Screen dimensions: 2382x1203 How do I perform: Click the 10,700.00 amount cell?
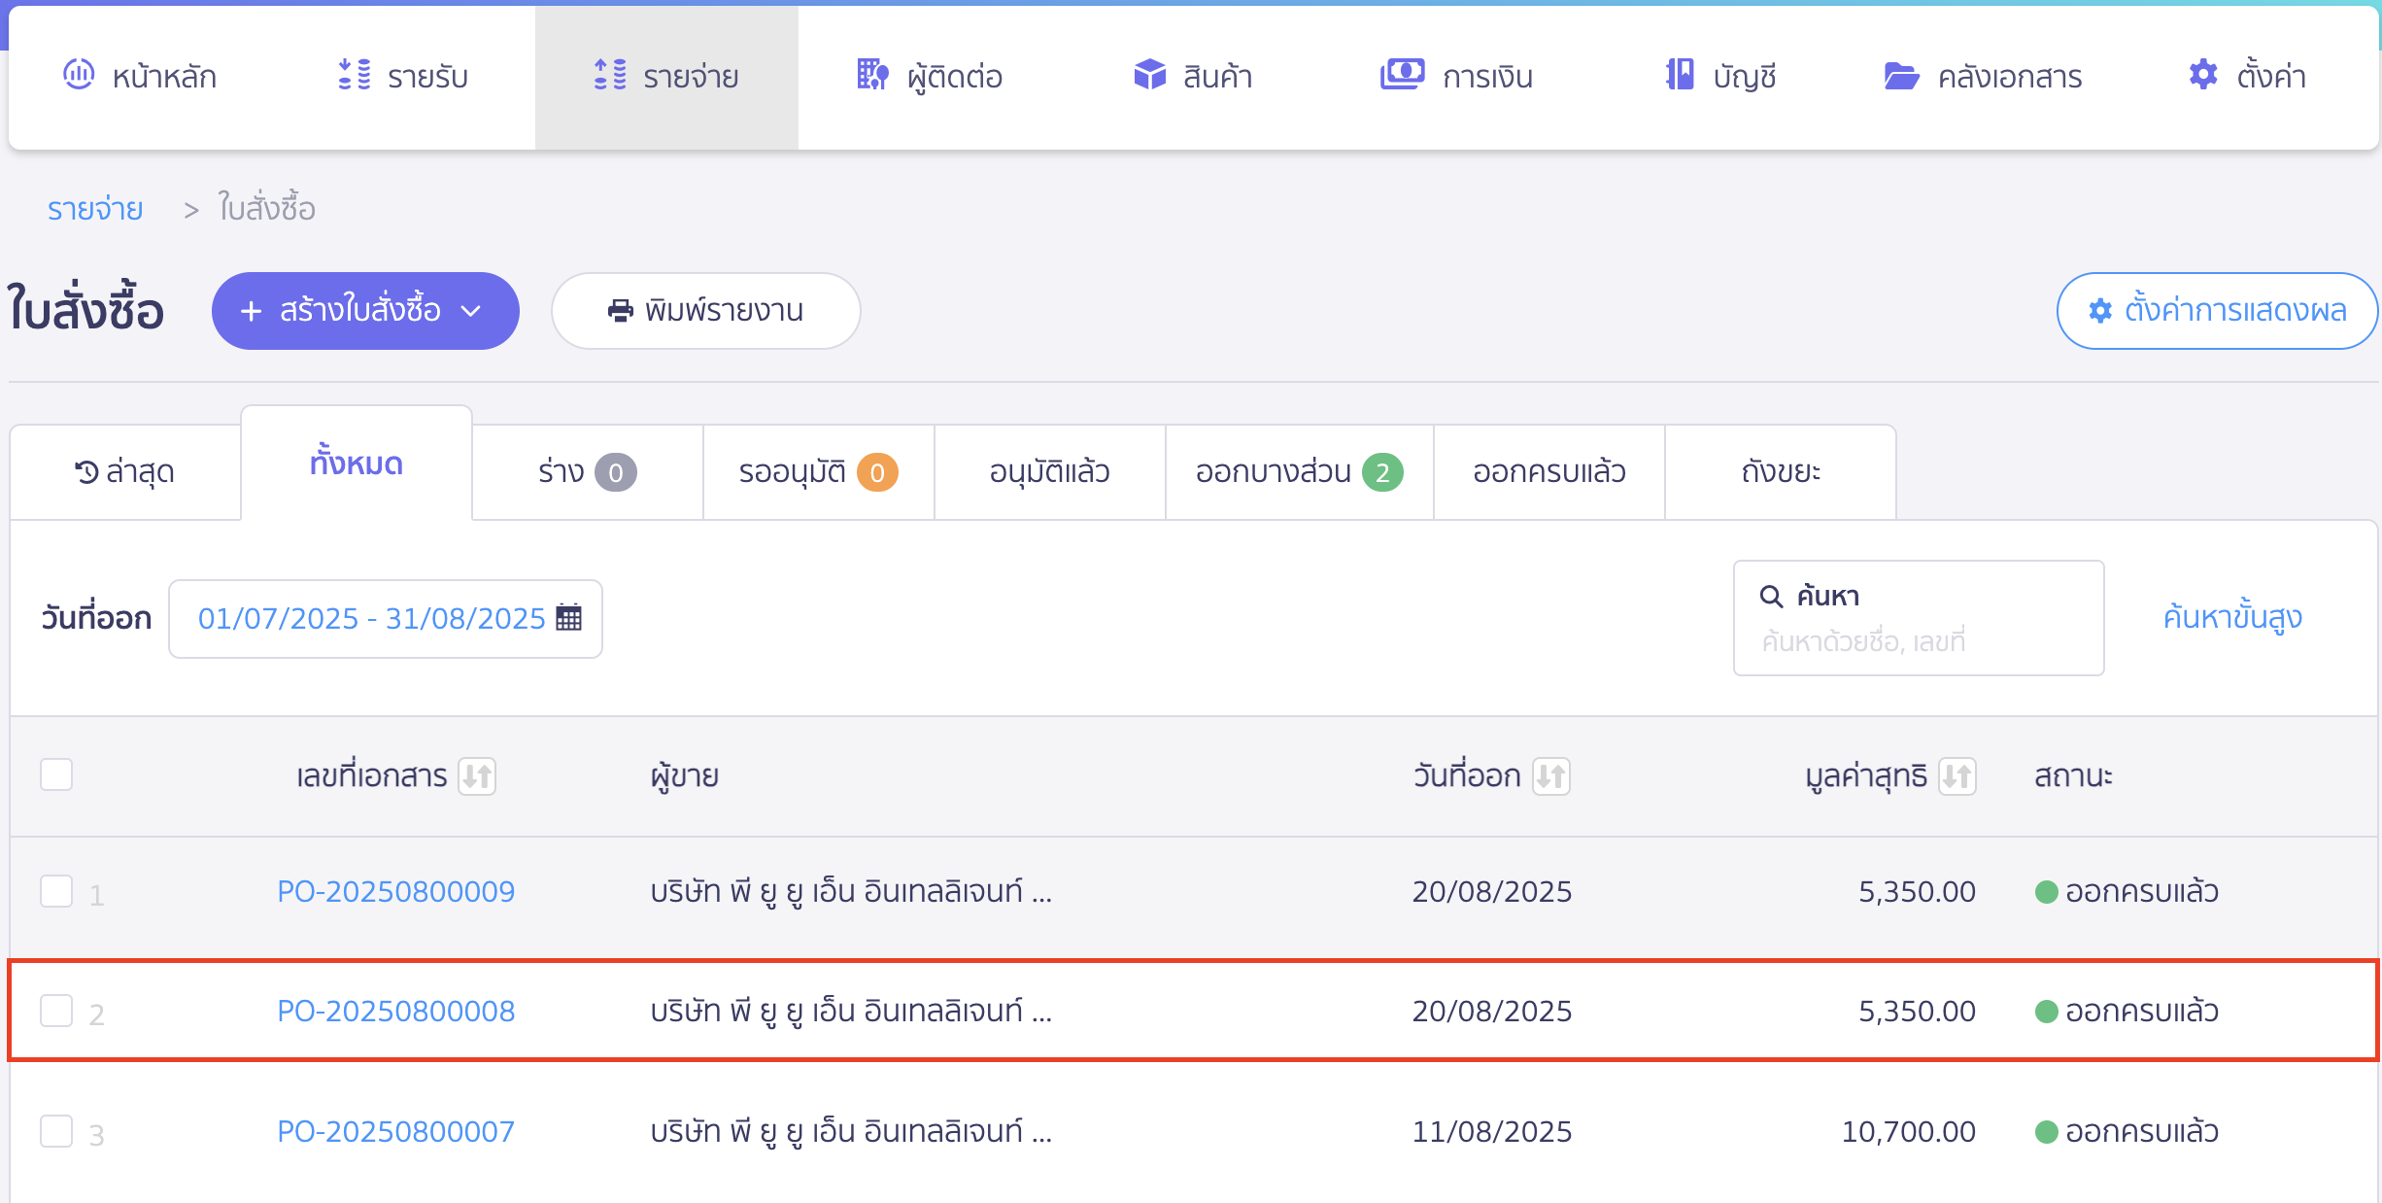coord(1909,1131)
